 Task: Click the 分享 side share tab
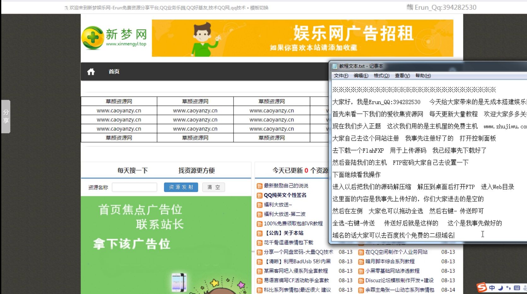[x=6, y=117]
